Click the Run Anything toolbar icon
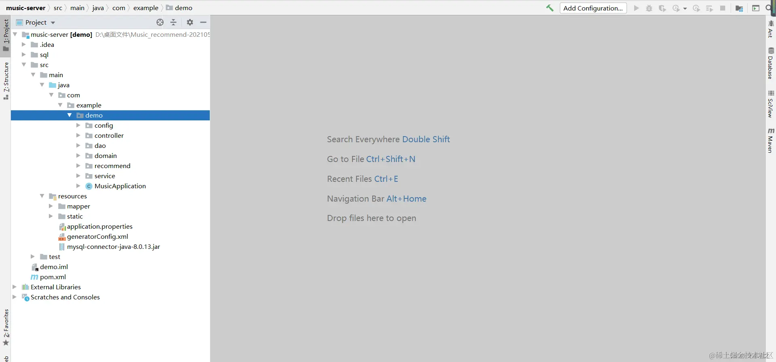 (x=756, y=8)
